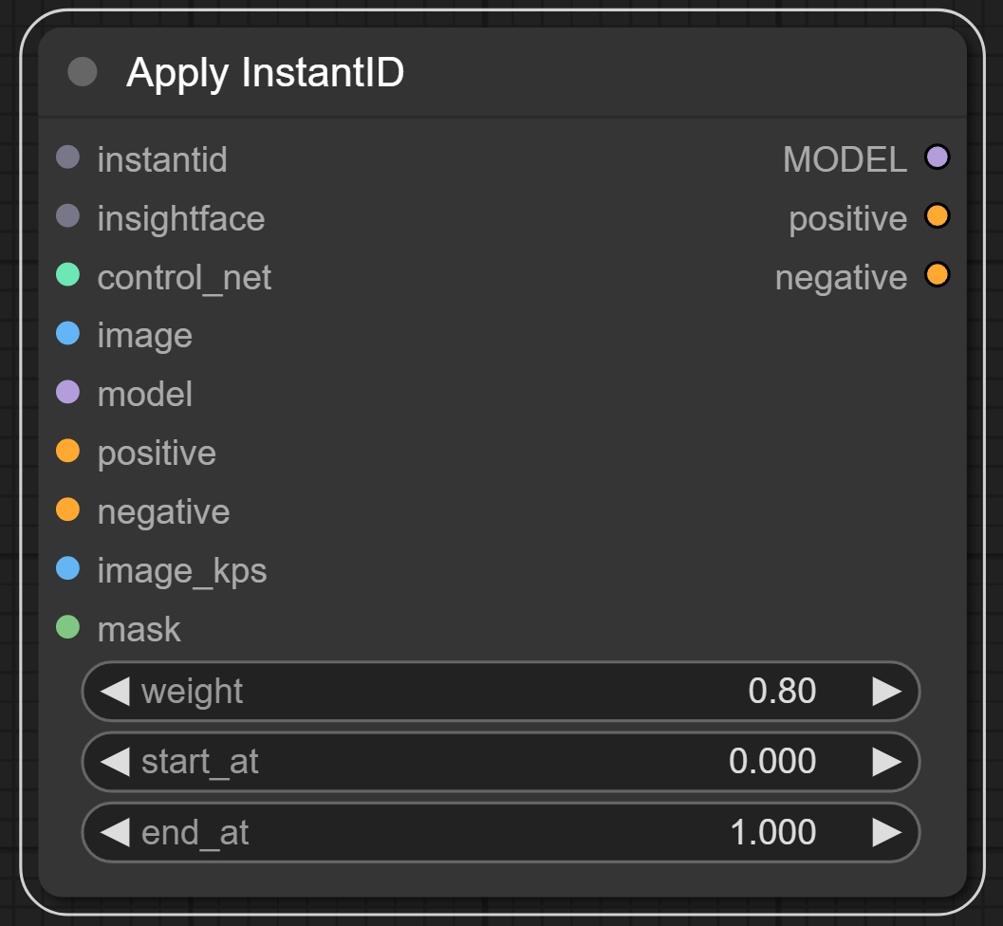Image resolution: width=1003 pixels, height=926 pixels.
Task: Click the negative input socket dot
Action: [67, 509]
